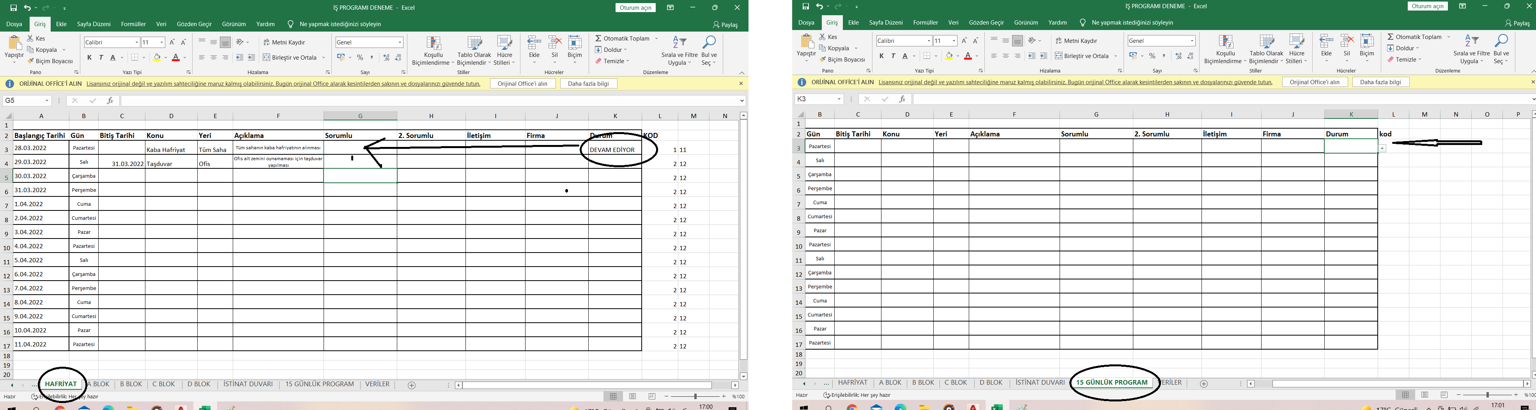Click the percent style icon in left window
1536x410 pixels.
360,57
